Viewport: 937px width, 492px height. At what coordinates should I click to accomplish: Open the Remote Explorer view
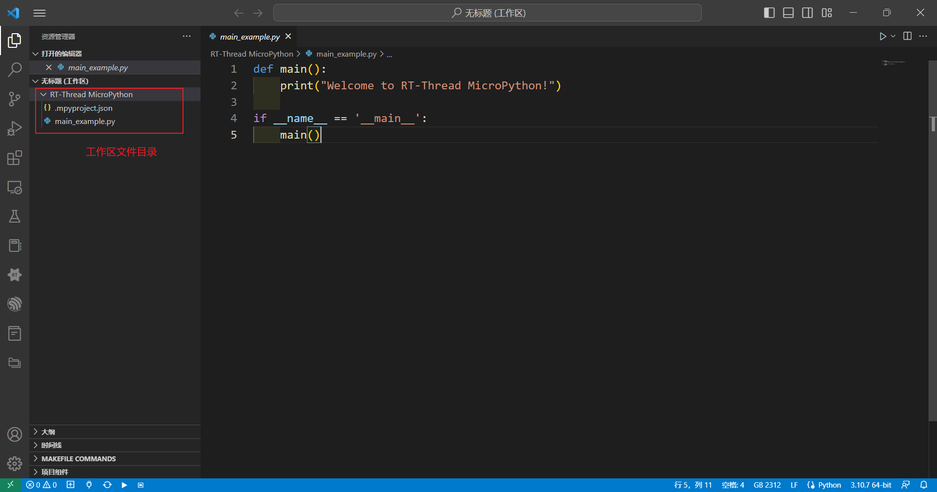point(15,187)
